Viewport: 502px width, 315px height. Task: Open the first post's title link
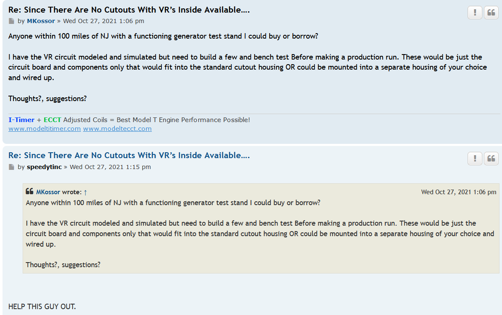click(129, 10)
